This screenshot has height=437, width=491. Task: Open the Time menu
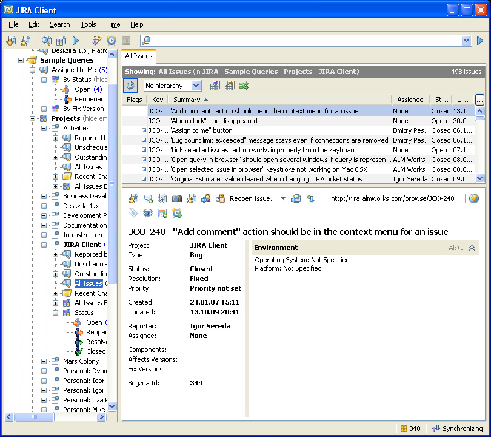(x=113, y=24)
